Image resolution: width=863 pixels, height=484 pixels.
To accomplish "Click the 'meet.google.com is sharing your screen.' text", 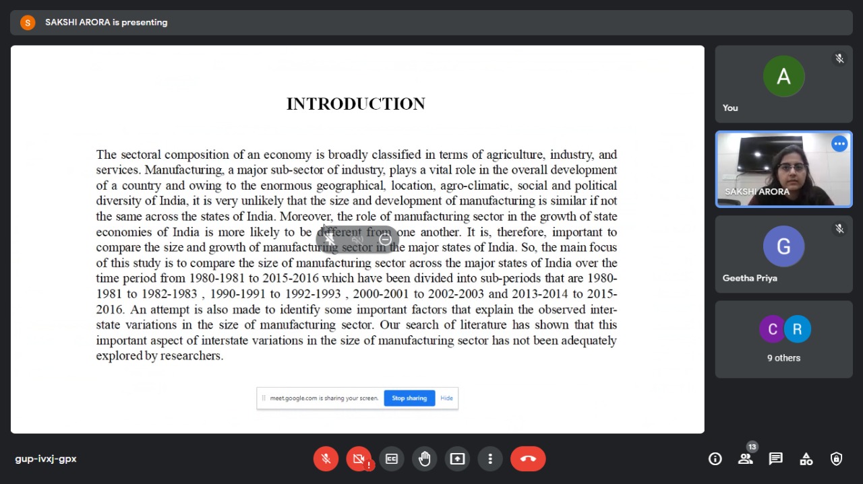I will (324, 398).
